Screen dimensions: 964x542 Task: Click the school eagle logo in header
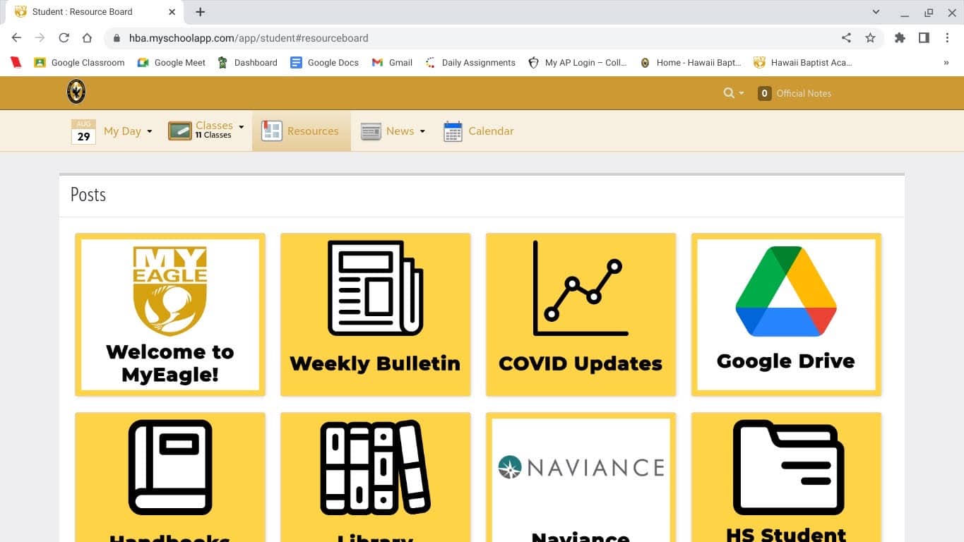click(76, 92)
